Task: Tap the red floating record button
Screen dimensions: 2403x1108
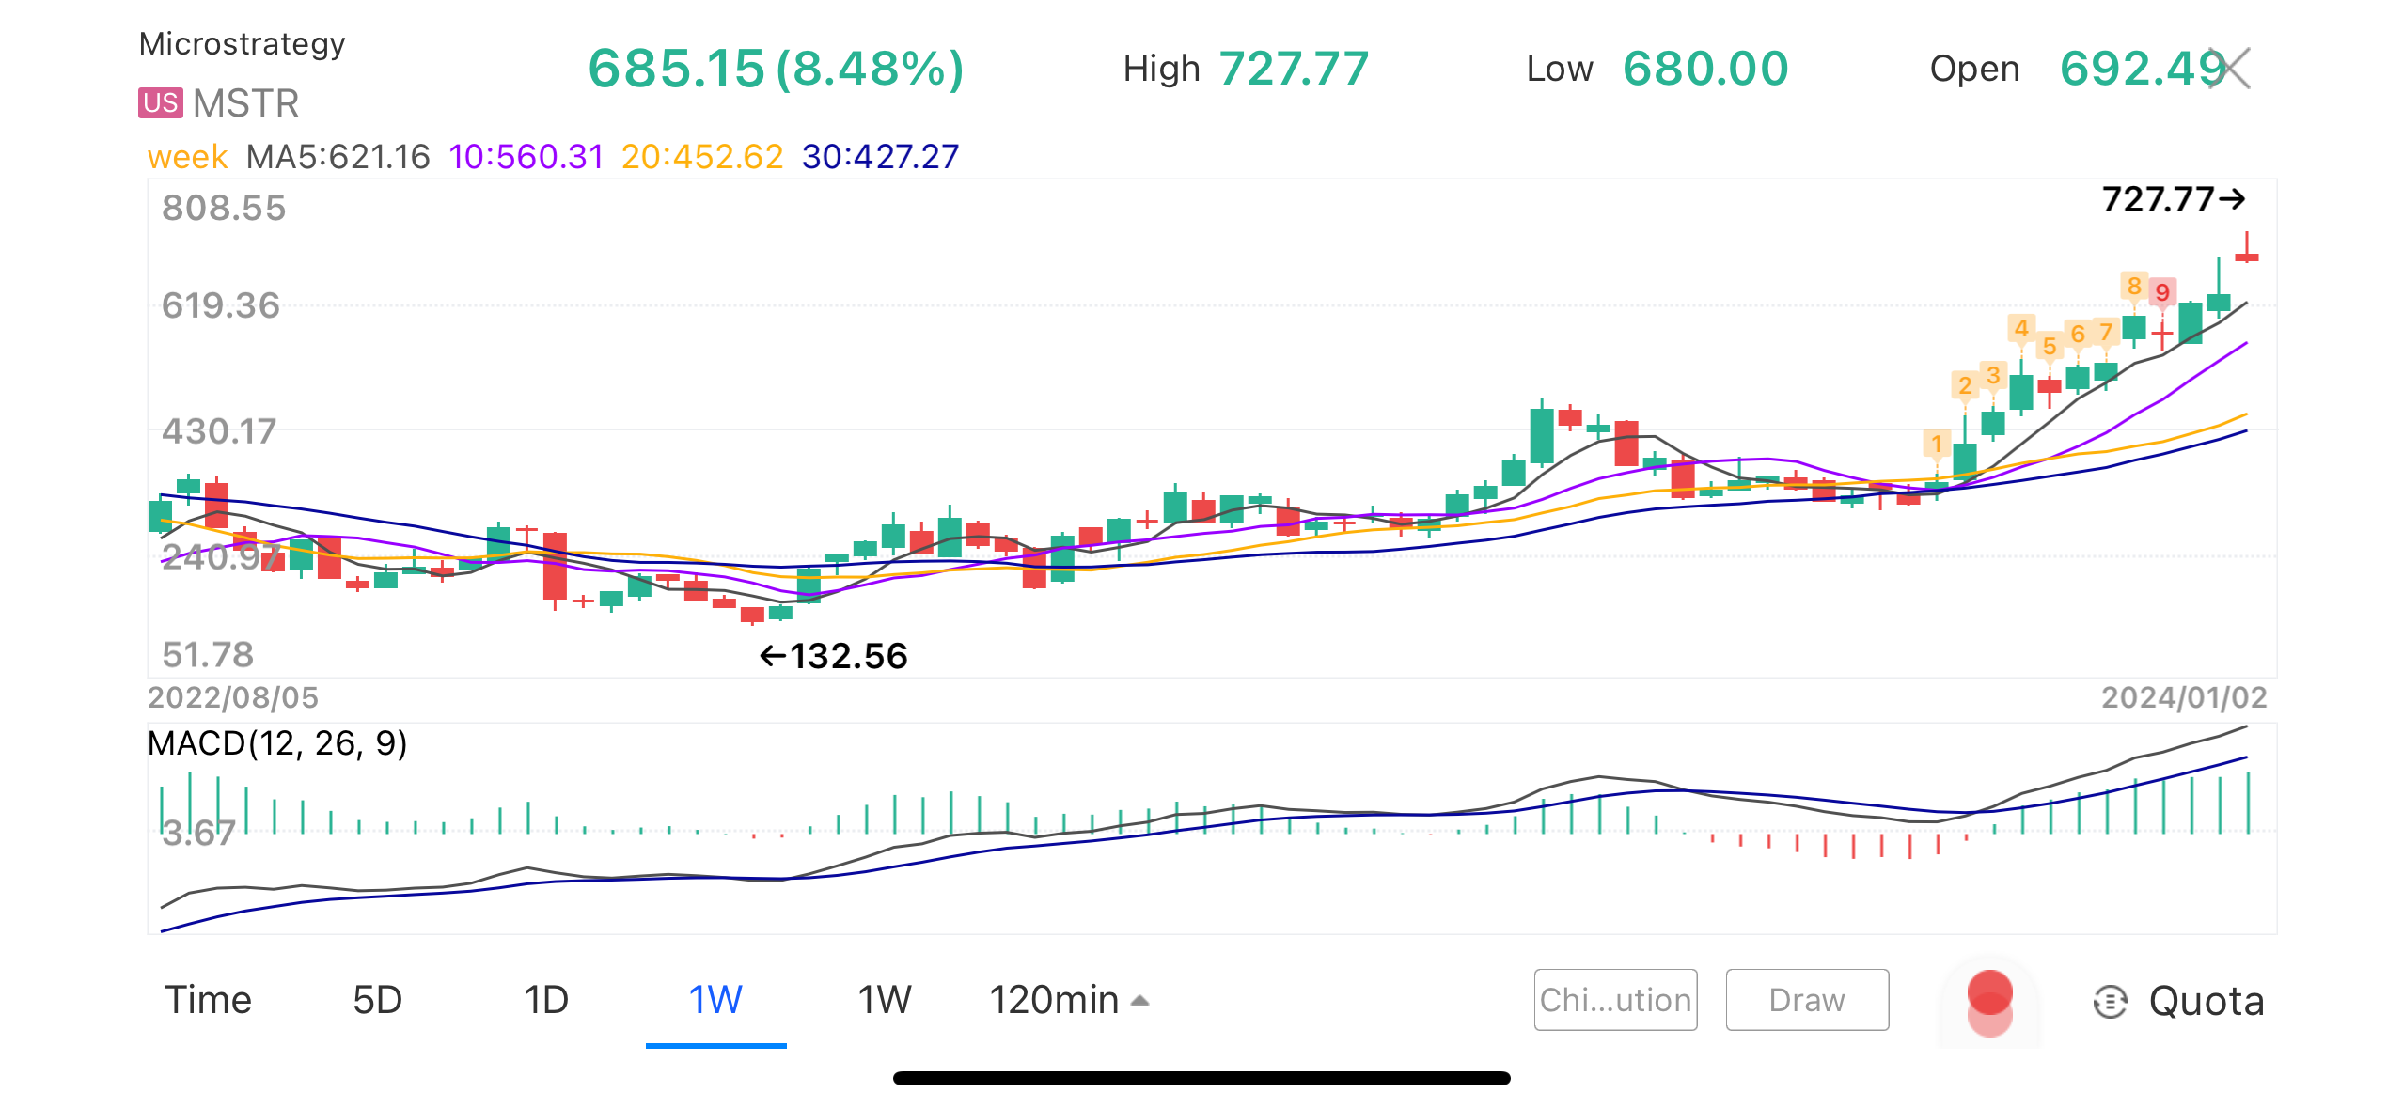Action: [1989, 1001]
